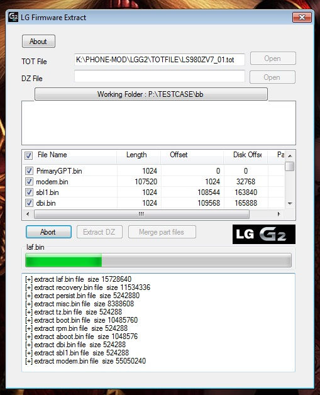Screen dimensions: 320x395
Task: Click the horizontal scrollbar left arrow
Action: pos(28,214)
